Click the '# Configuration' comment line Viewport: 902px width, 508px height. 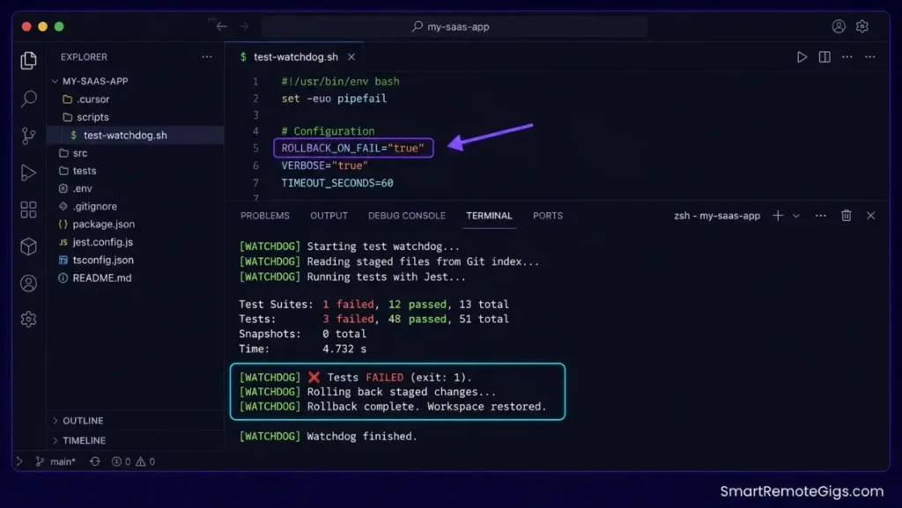tap(328, 131)
